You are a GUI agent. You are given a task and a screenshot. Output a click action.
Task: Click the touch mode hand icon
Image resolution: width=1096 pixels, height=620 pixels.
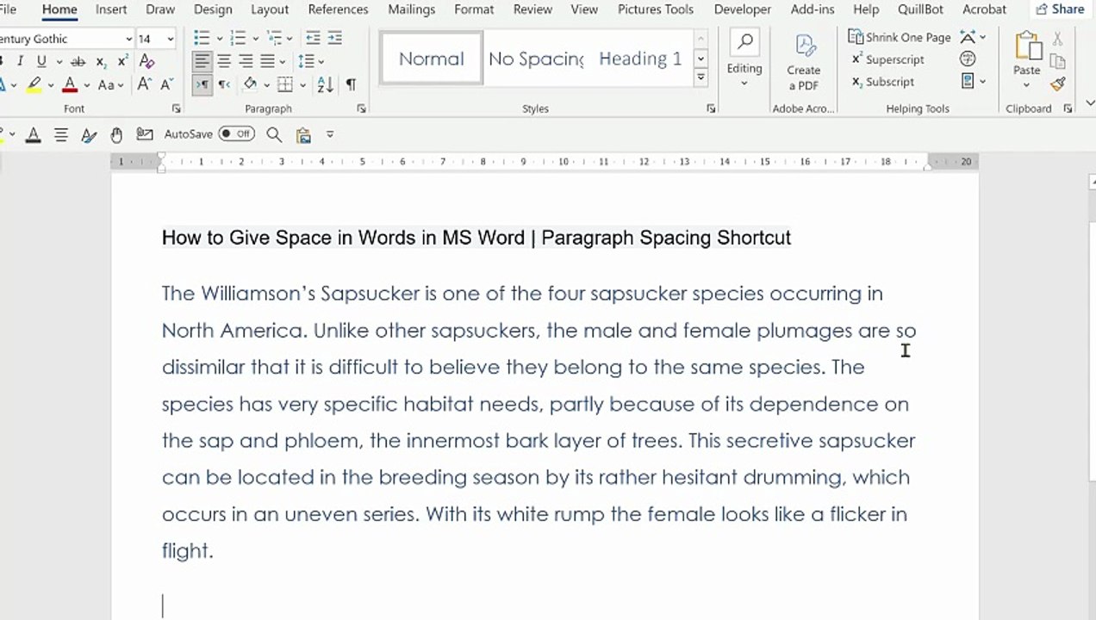pyautogui.click(x=116, y=134)
